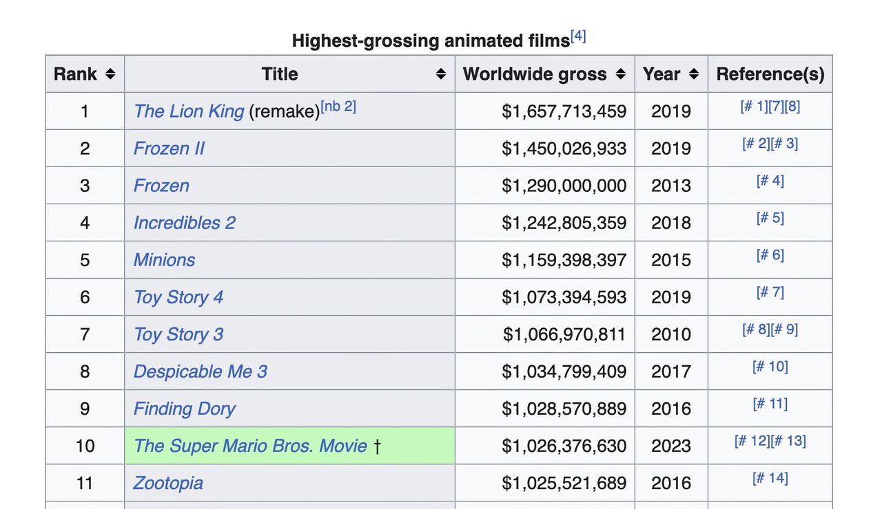Click reference [# 14] in Zootopia row
The height and width of the screenshot is (509, 882).
[770, 478]
